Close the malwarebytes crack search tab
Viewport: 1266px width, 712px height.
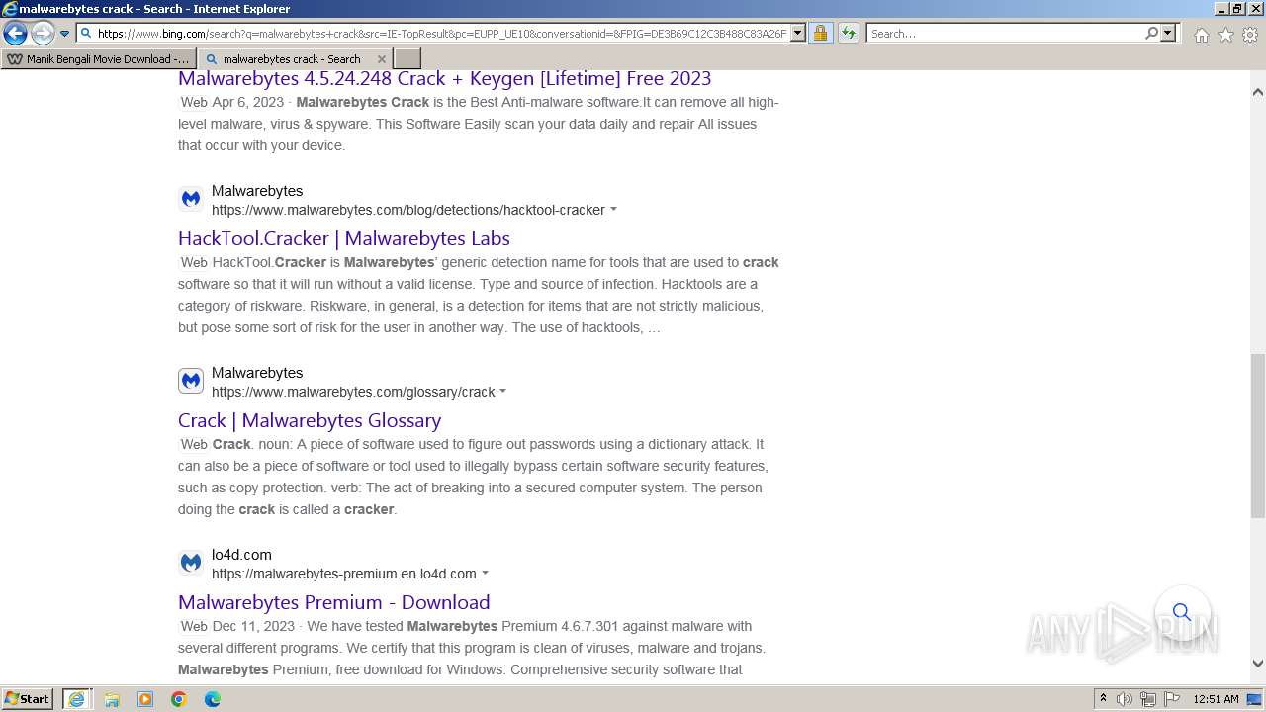pos(382,58)
